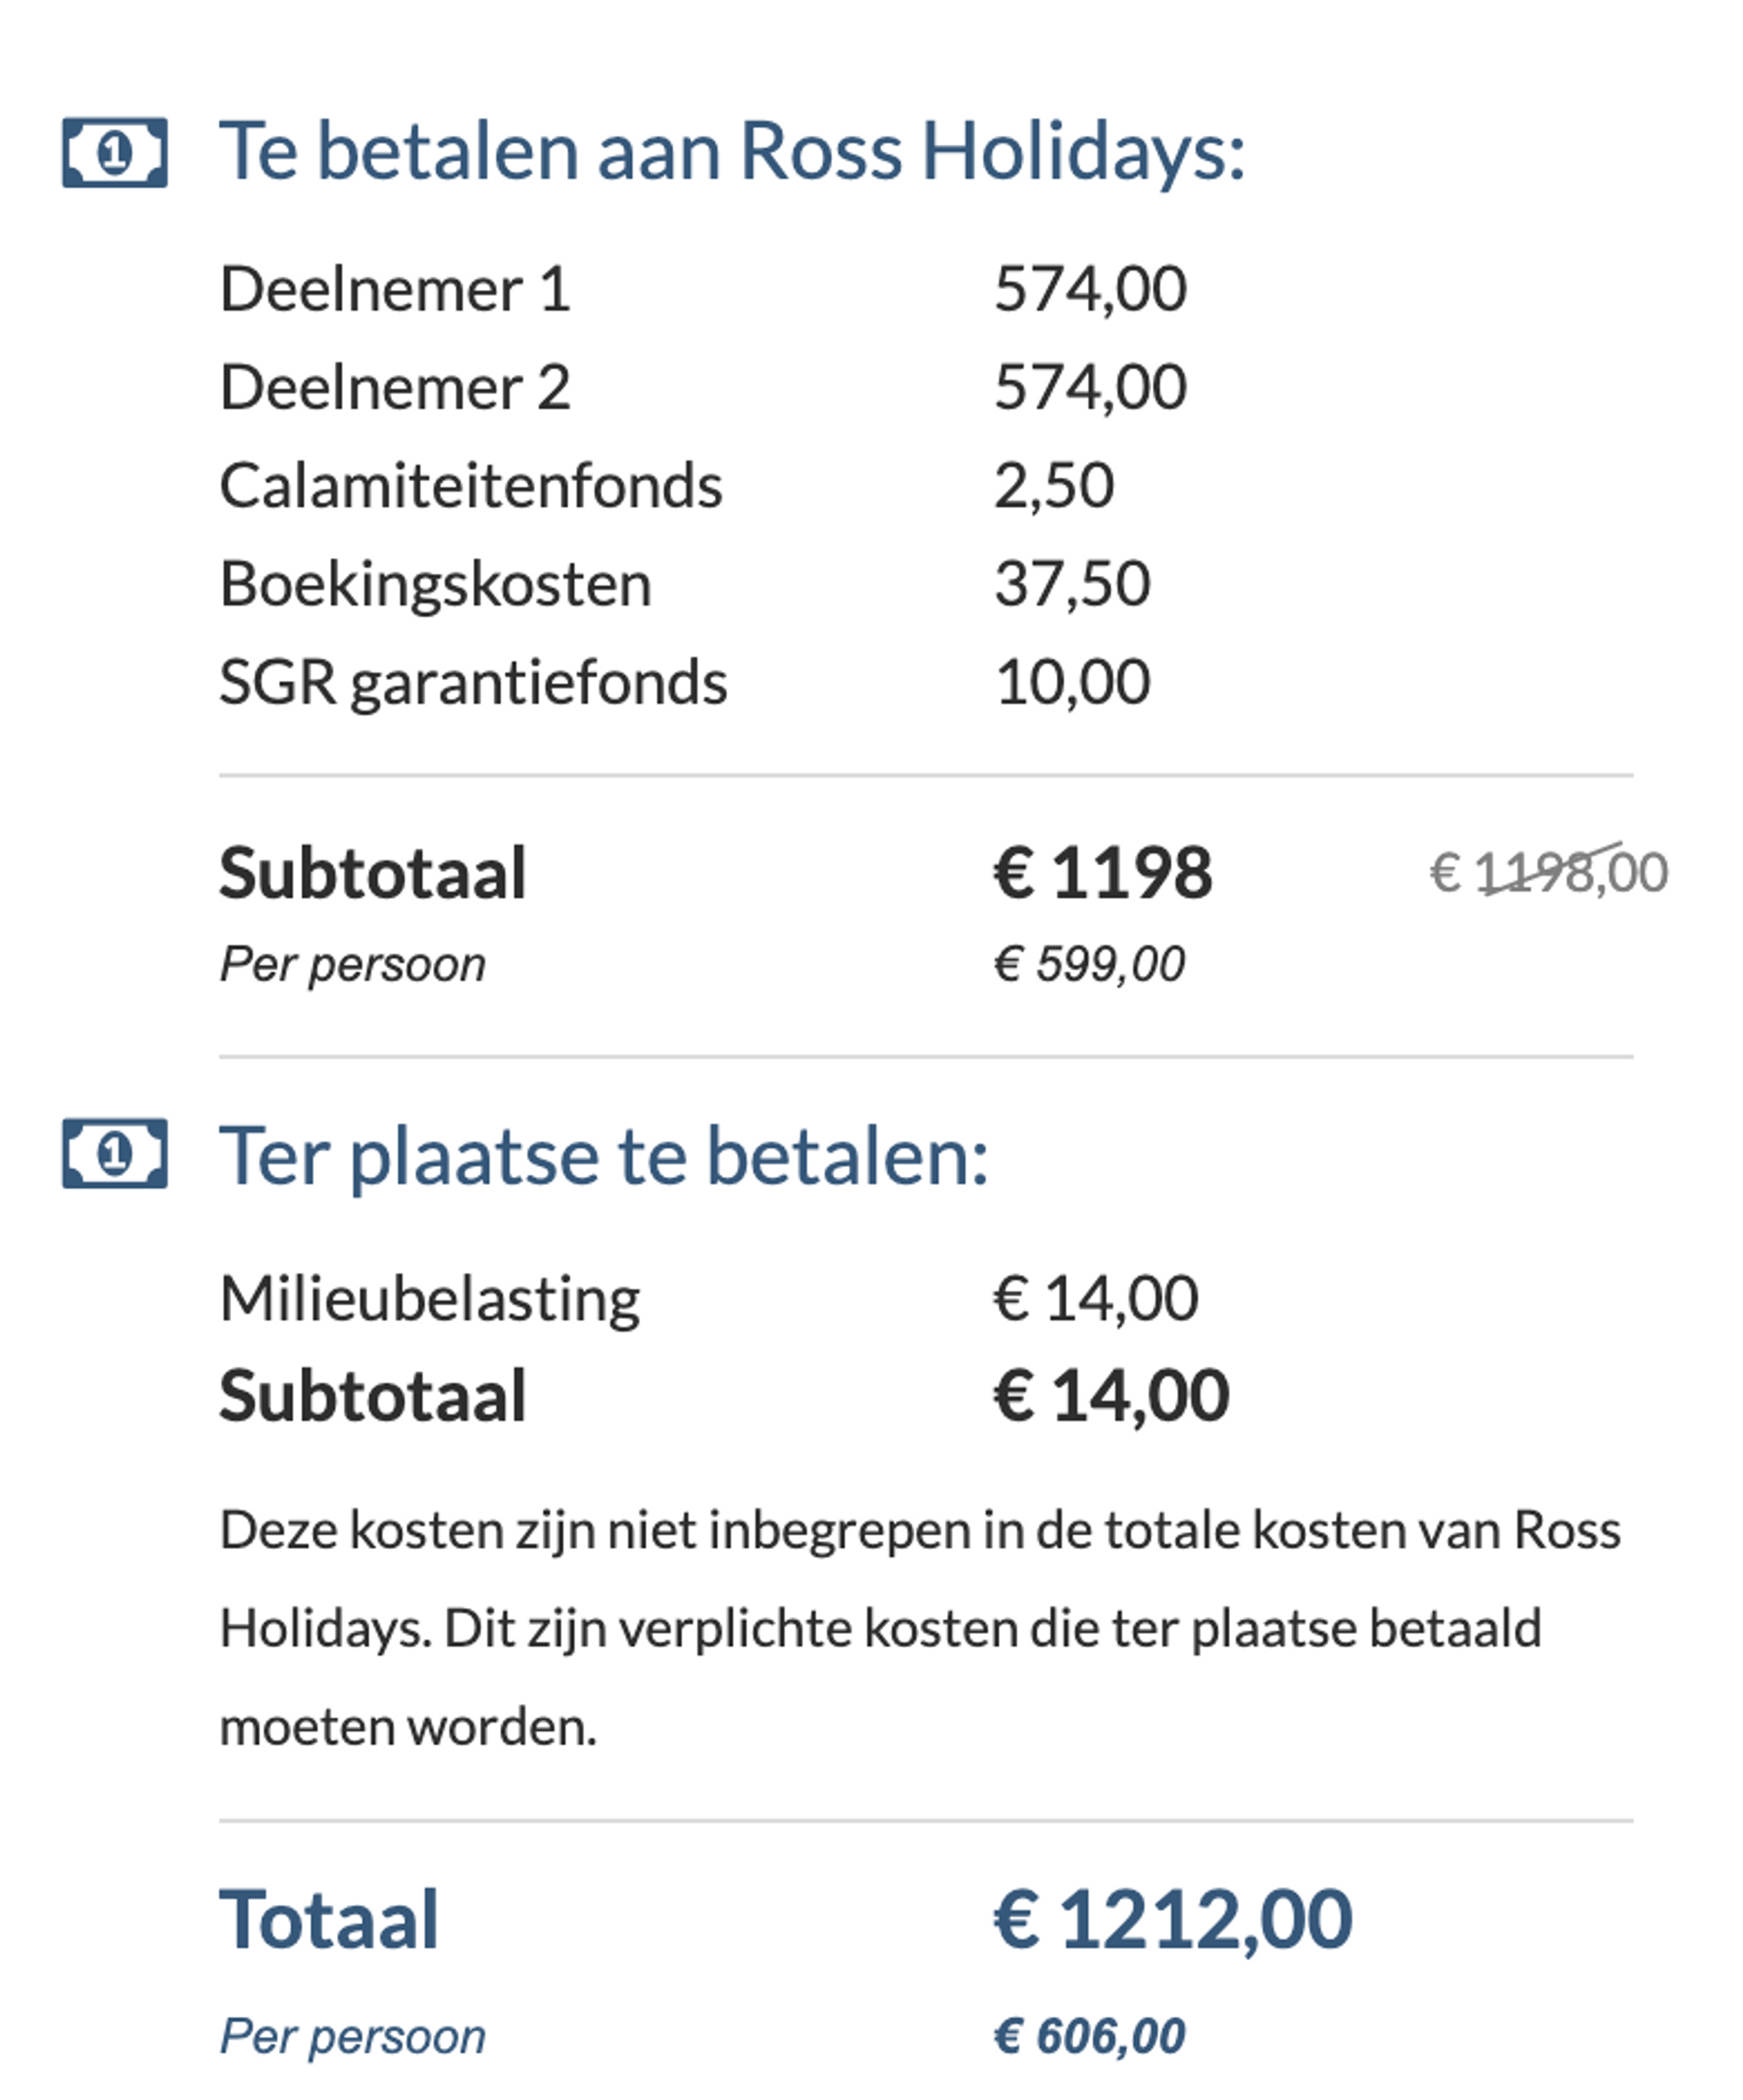Select the Milieubelasting label
Image resolution: width=1743 pixels, height=2100 pixels.
click(x=429, y=1299)
